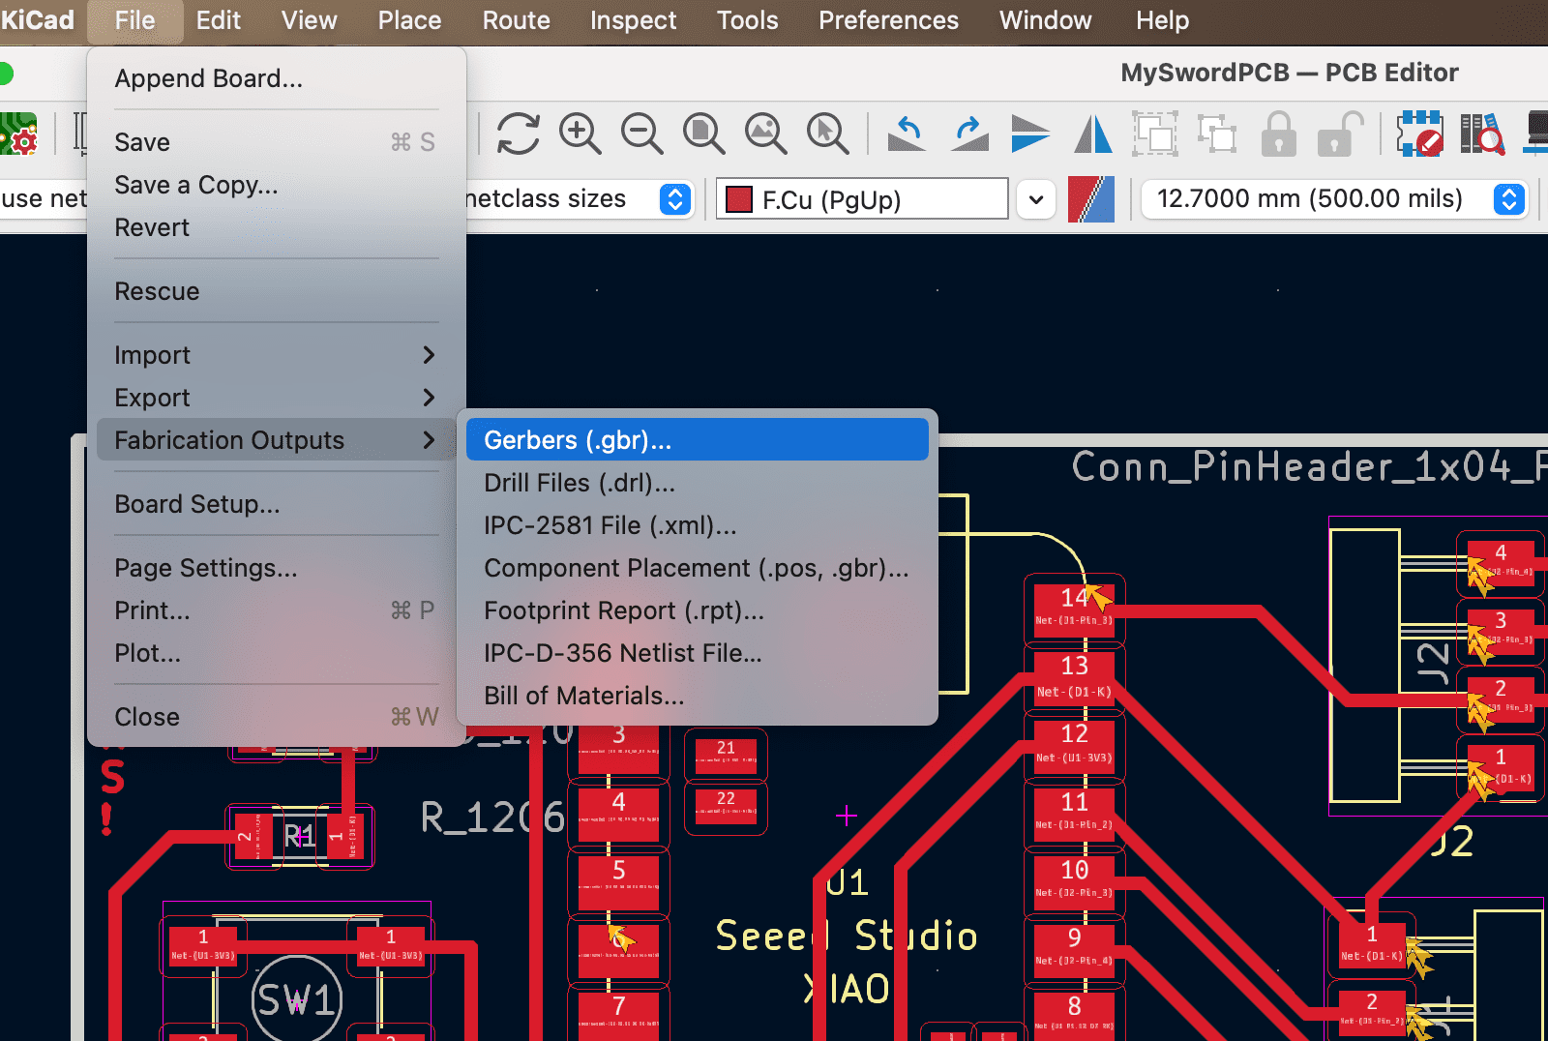1548x1041 pixels.
Task: Open Board Setup... from File menu
Action: [276, 504]
